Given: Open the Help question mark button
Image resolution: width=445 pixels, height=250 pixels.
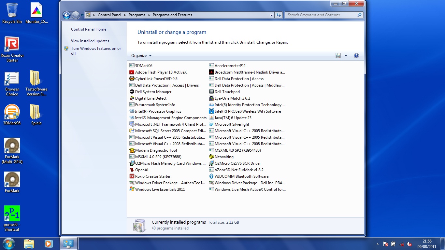Looking at the screenshot, I should click(x=356, y=56).
